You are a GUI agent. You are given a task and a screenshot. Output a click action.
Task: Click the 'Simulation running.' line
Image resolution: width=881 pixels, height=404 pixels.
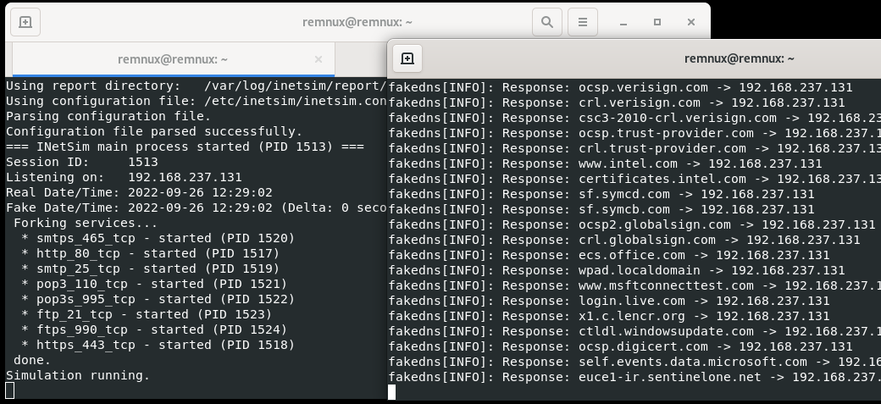pyautogui.click(x=78, y=375)
